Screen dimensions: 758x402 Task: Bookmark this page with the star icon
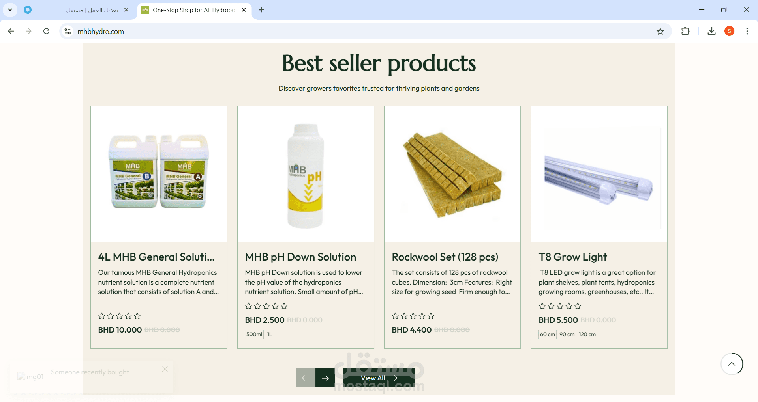pyautogui.click(x=660, y=31)
